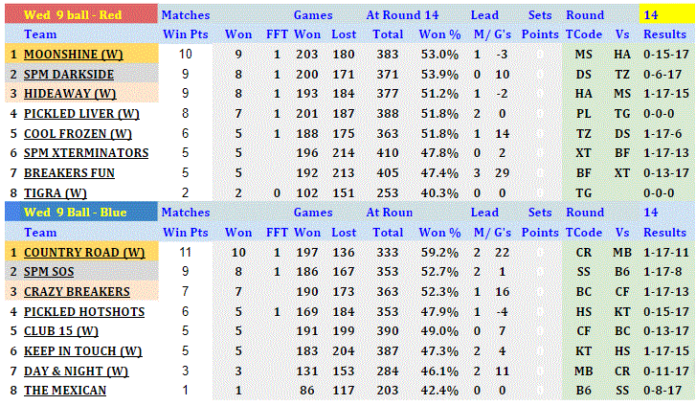696x405 pixels.
Task: Click COOL FROZEN result 1-17-6
Action: point(662,134)
